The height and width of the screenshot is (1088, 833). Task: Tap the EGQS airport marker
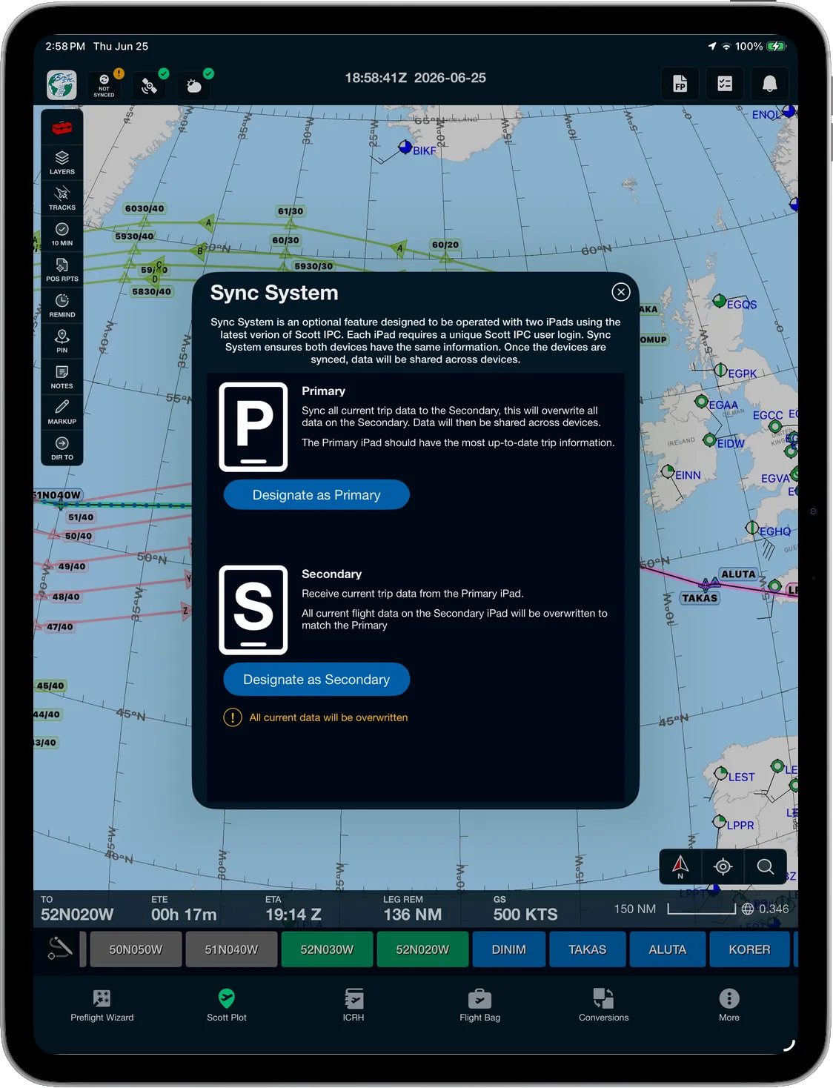coord(720,300)
